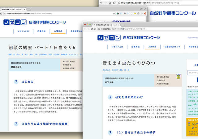This screenshot has width=198, height=139.
Task: Click the LED照明 tag link in the left window
Action: [57, 54]
